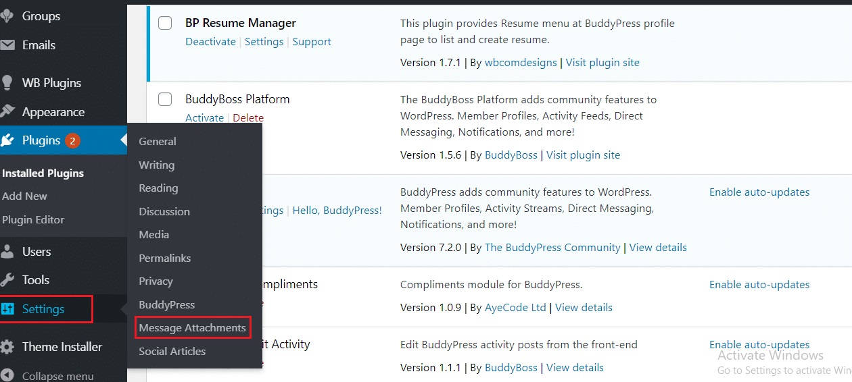
Task: Open the wbcomdesigns author link
Action: pyautogui.click(x=521, y=63)
